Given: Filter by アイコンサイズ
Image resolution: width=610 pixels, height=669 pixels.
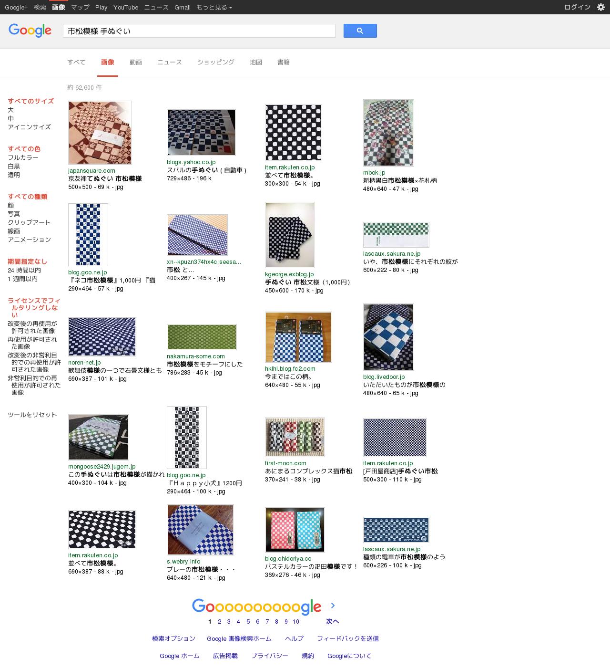Looking at the screenshot, I should click(x=29, y=127).
